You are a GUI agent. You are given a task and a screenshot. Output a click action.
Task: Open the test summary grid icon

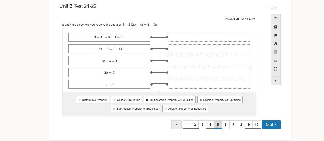coord(275,18)
